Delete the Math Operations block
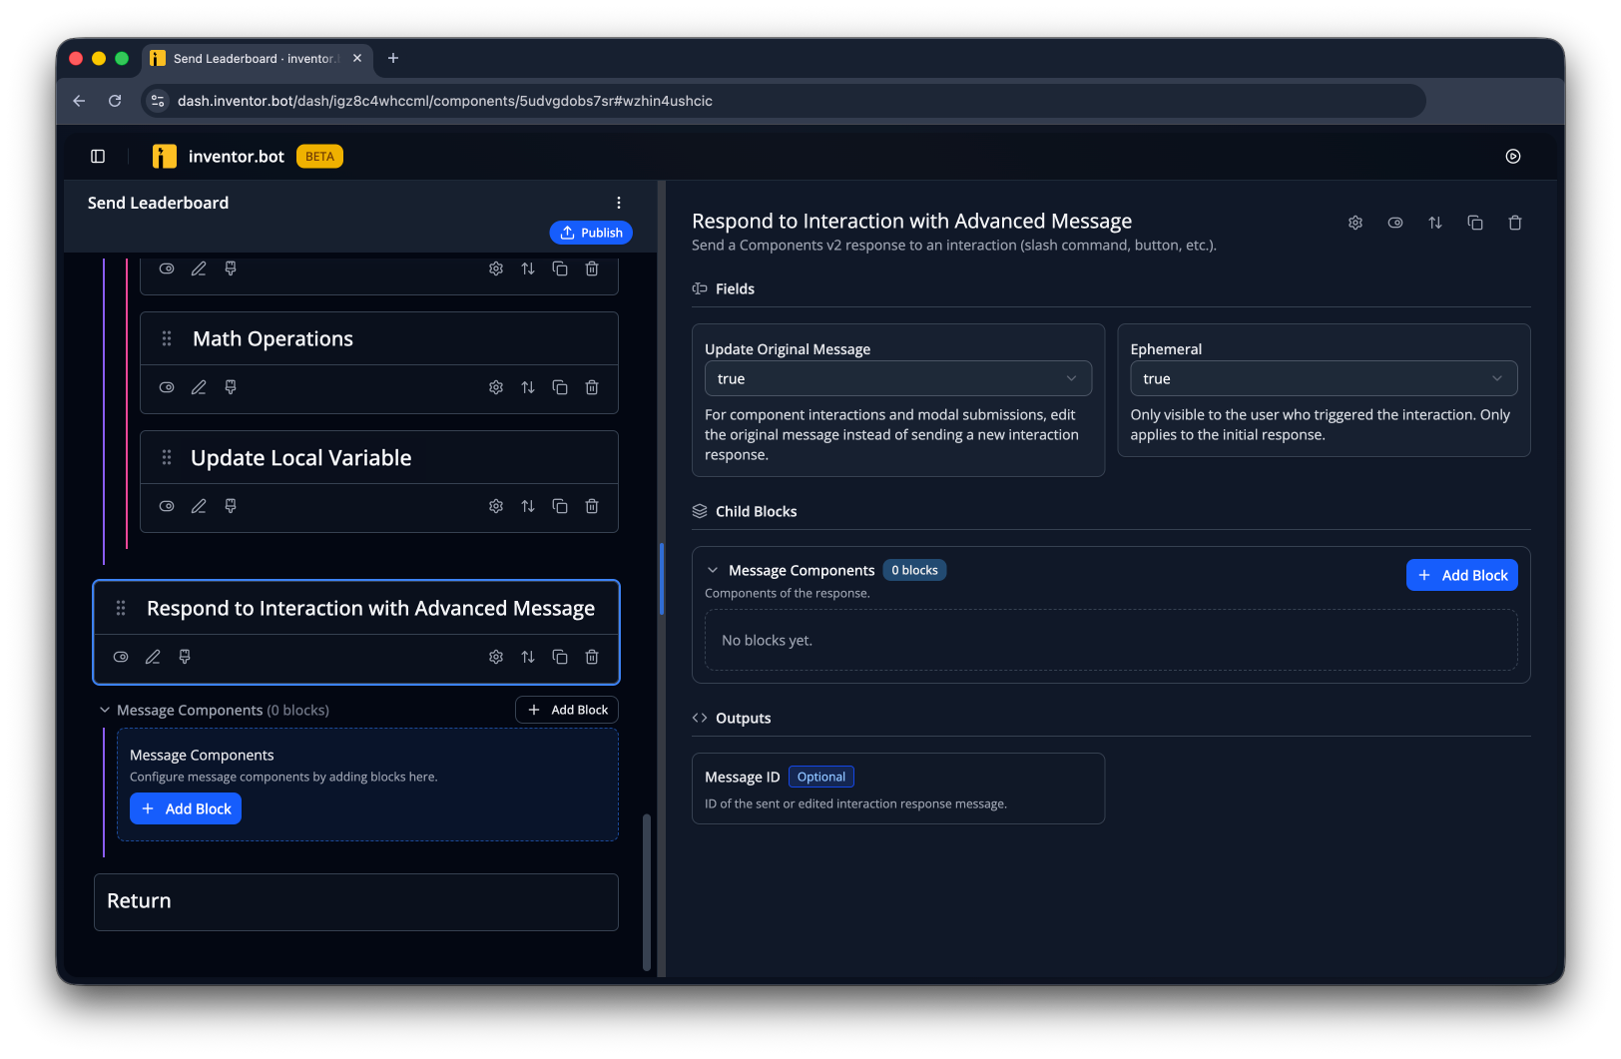The height and width of the screenshot is (1059, 1621). [592, 387]
